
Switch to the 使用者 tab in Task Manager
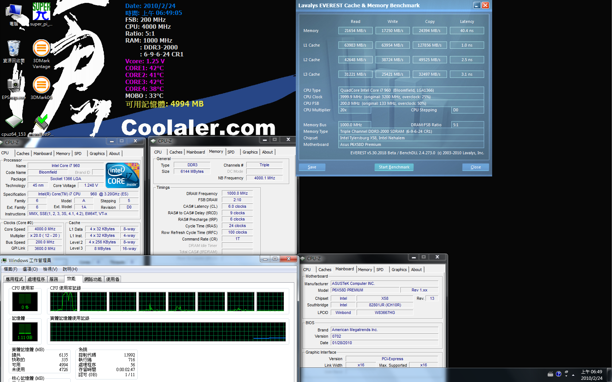[x=113, y=279]
